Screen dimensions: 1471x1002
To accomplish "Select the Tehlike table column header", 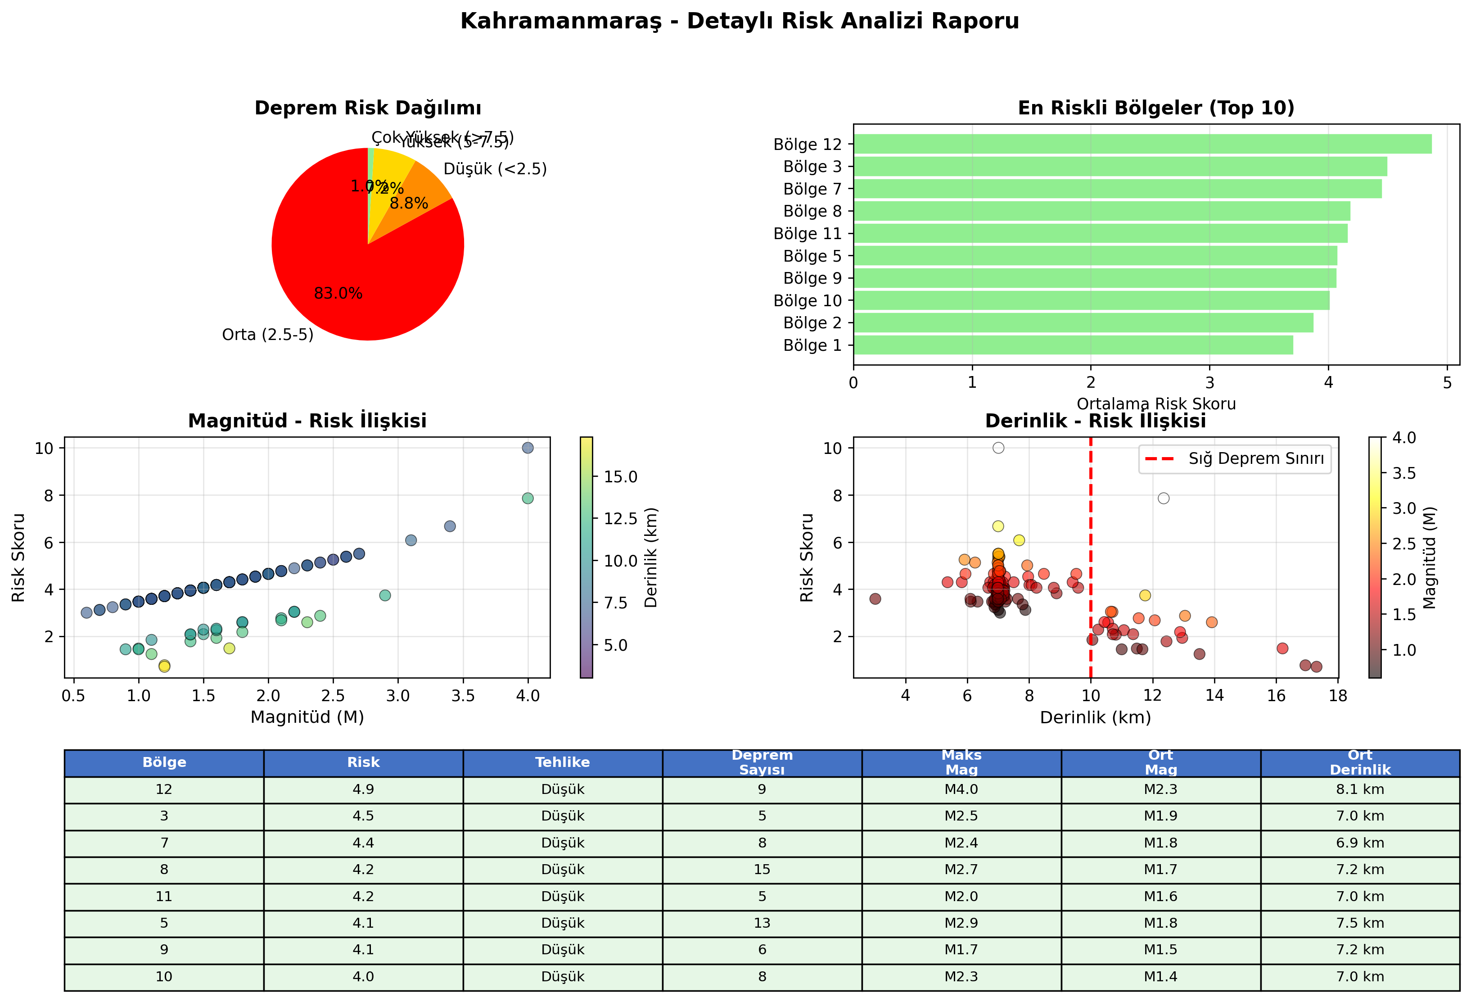I will pos(563,762).
